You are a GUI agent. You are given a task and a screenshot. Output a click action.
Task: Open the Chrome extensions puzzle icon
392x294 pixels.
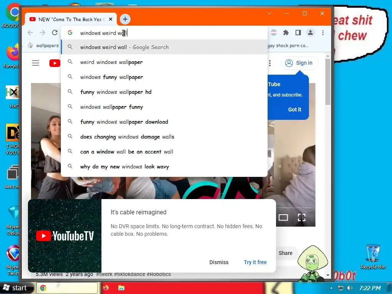pyautogui.click(x=286, y=33)
